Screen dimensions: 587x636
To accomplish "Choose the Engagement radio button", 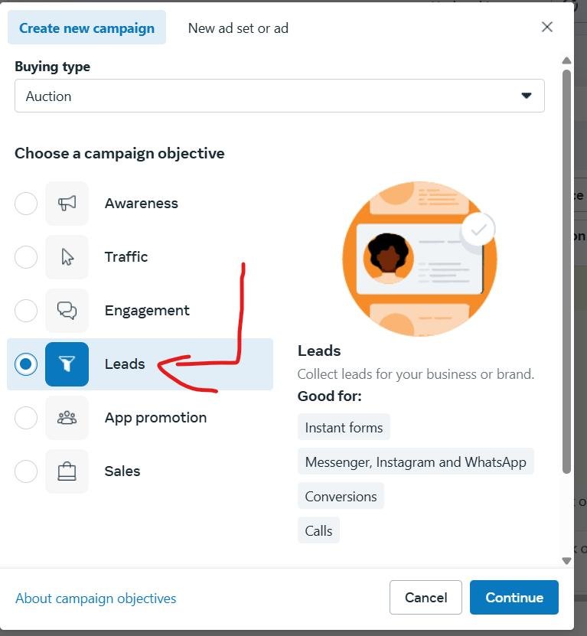I will point(26,310).
